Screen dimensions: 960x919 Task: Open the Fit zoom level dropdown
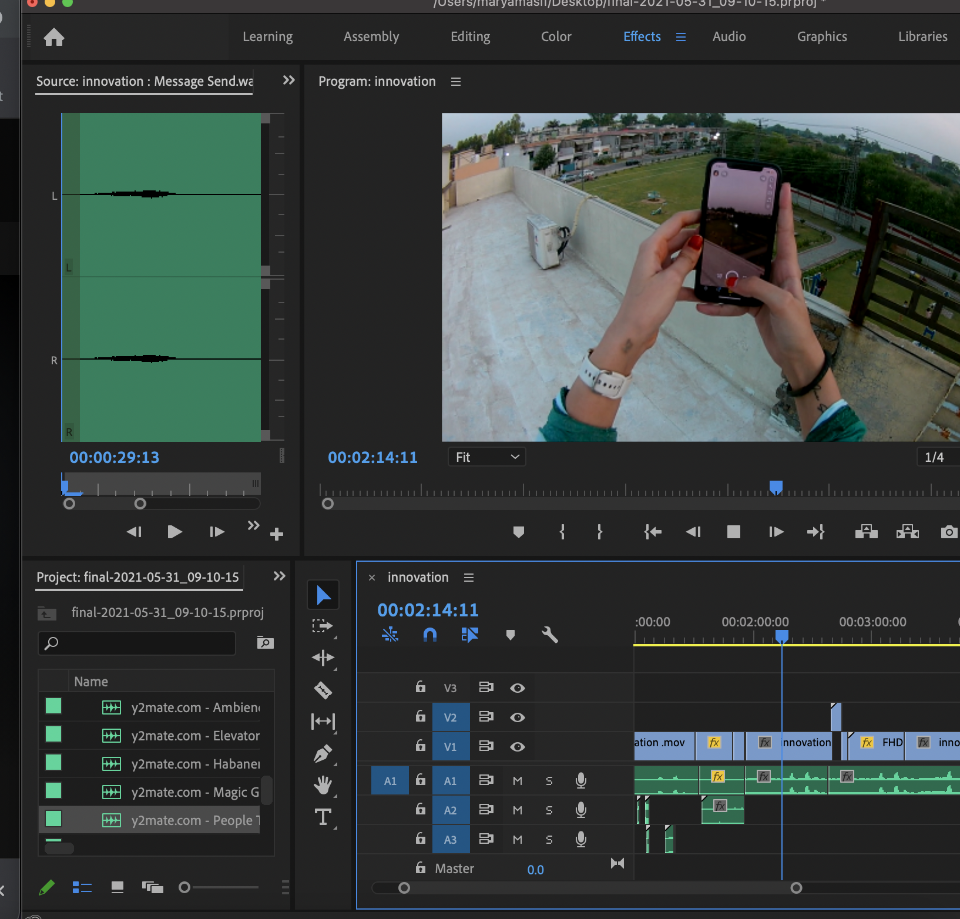pos(486,457)
